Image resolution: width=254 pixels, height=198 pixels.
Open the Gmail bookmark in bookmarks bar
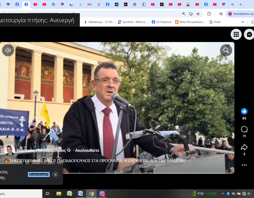[215, 22]
